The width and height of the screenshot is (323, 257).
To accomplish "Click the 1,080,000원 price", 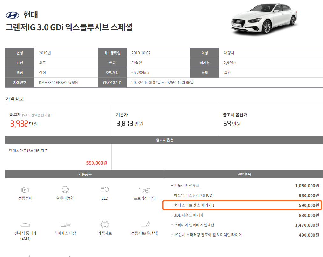I will point(307,186).
